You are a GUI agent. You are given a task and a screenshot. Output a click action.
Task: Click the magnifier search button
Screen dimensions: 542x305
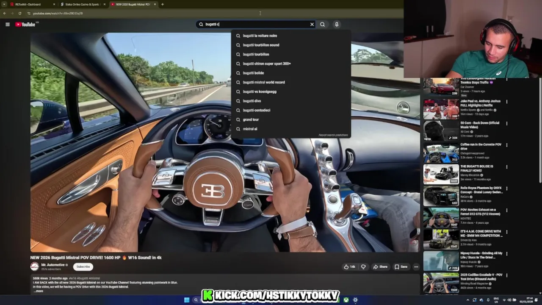(322, 25)
